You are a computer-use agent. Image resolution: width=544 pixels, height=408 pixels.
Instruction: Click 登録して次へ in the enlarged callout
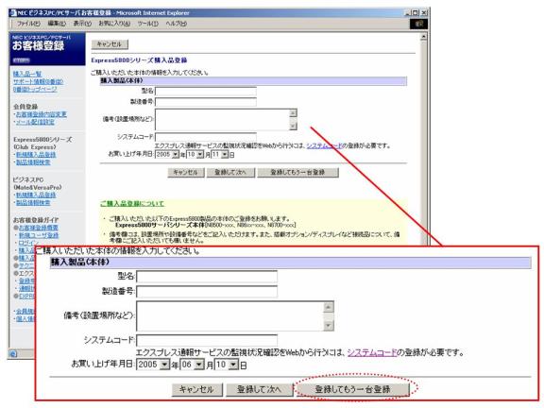tap(259, 390)
